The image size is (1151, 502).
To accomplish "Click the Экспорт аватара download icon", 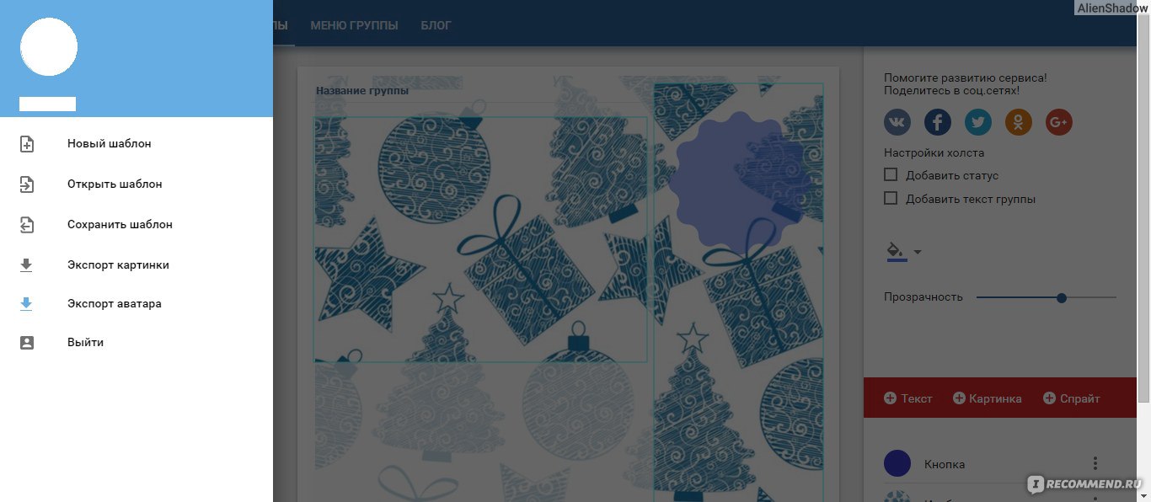I will click(26, 304).
